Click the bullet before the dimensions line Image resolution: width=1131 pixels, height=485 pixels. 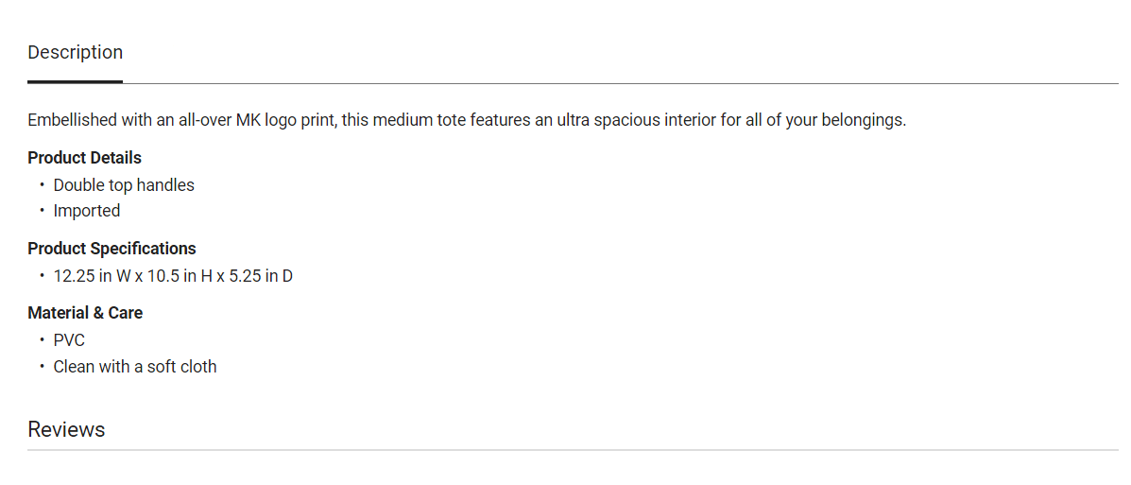pos(42,276)
